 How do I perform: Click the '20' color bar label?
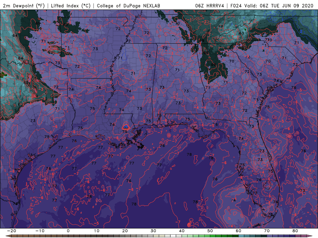tap(125, 231)
